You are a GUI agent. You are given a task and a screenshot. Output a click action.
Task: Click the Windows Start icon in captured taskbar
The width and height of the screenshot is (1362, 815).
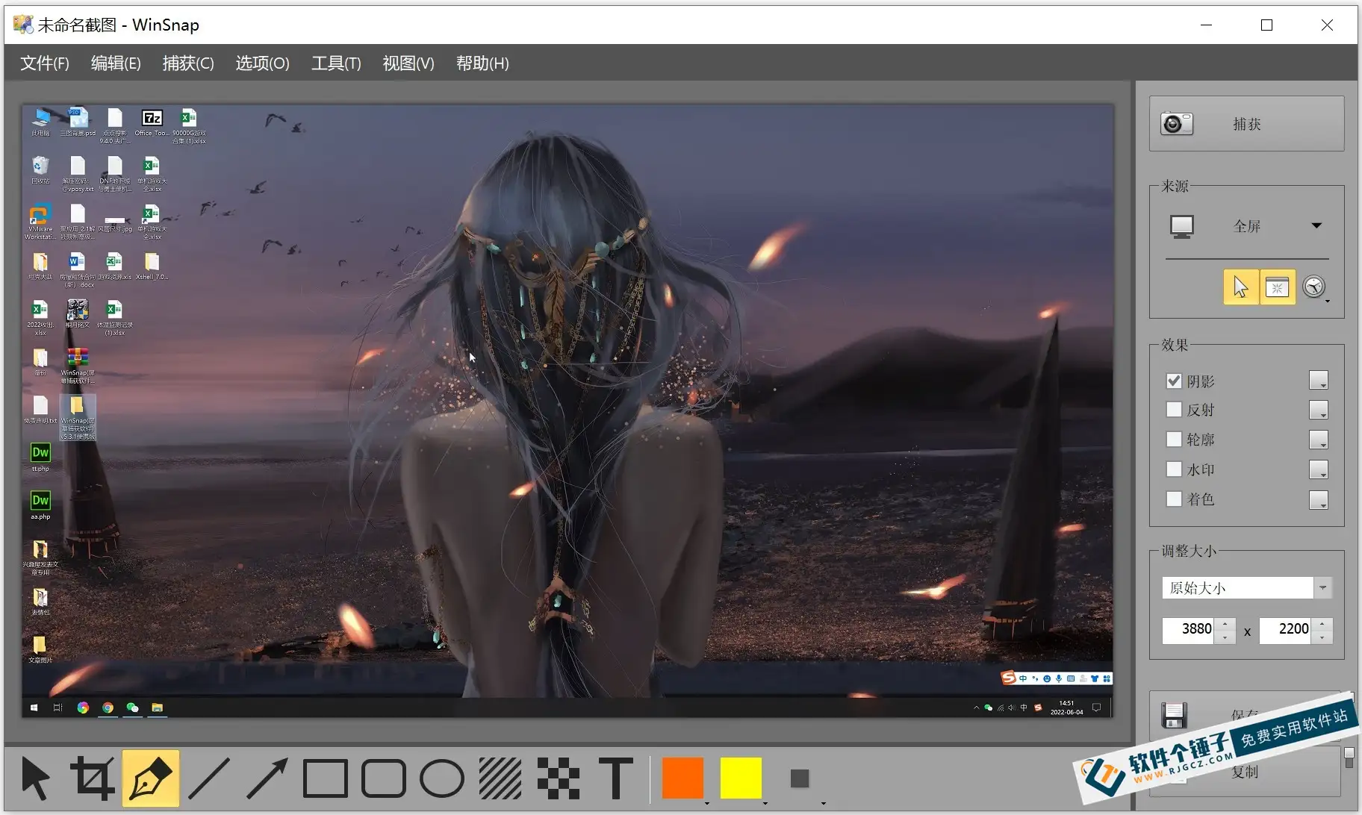point(34,708)
